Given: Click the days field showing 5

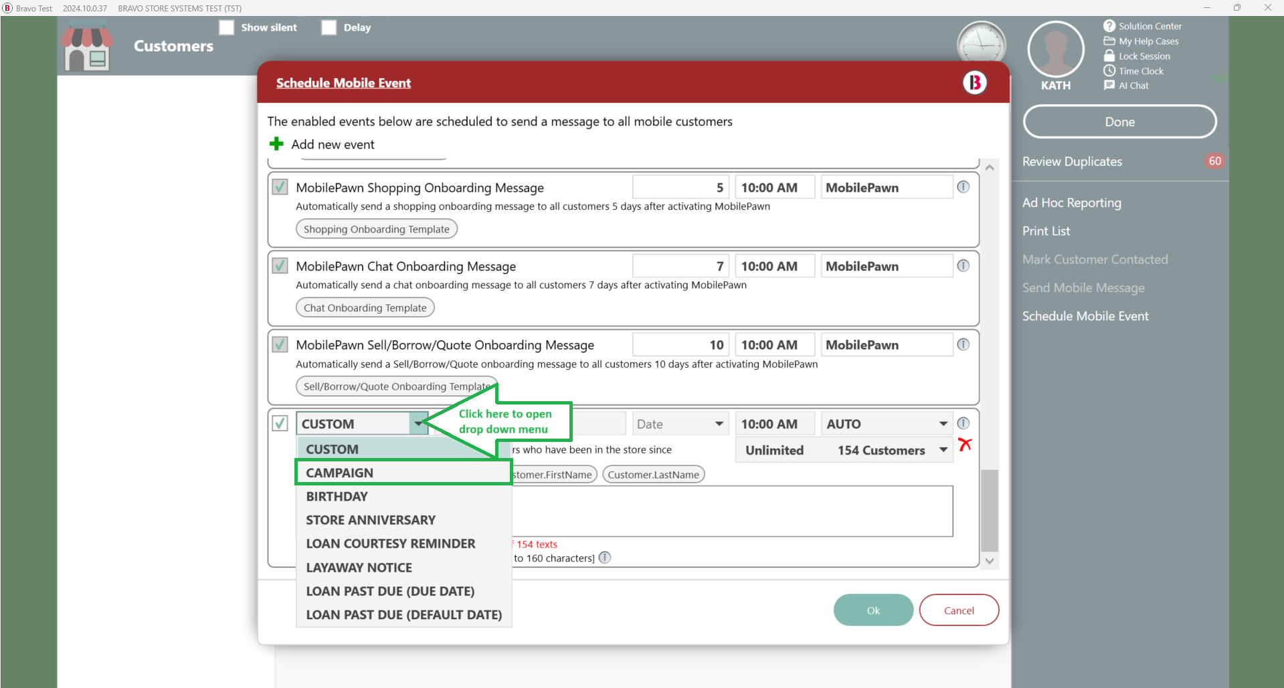Looking at the screenshot, I should pos(681,187).
